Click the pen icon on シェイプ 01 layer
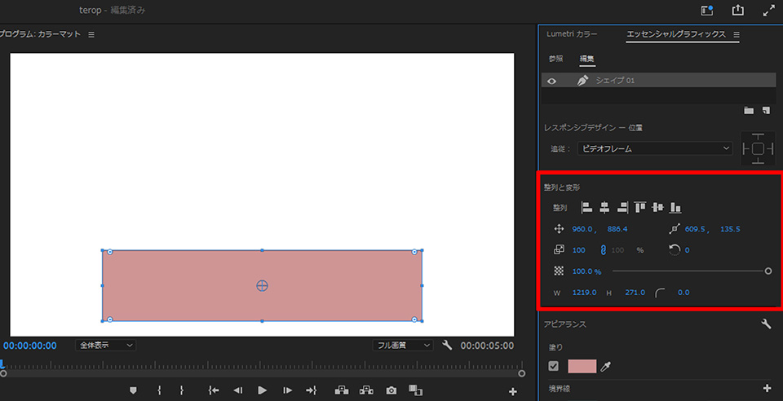The image size is (783, 401). (582, 81)
